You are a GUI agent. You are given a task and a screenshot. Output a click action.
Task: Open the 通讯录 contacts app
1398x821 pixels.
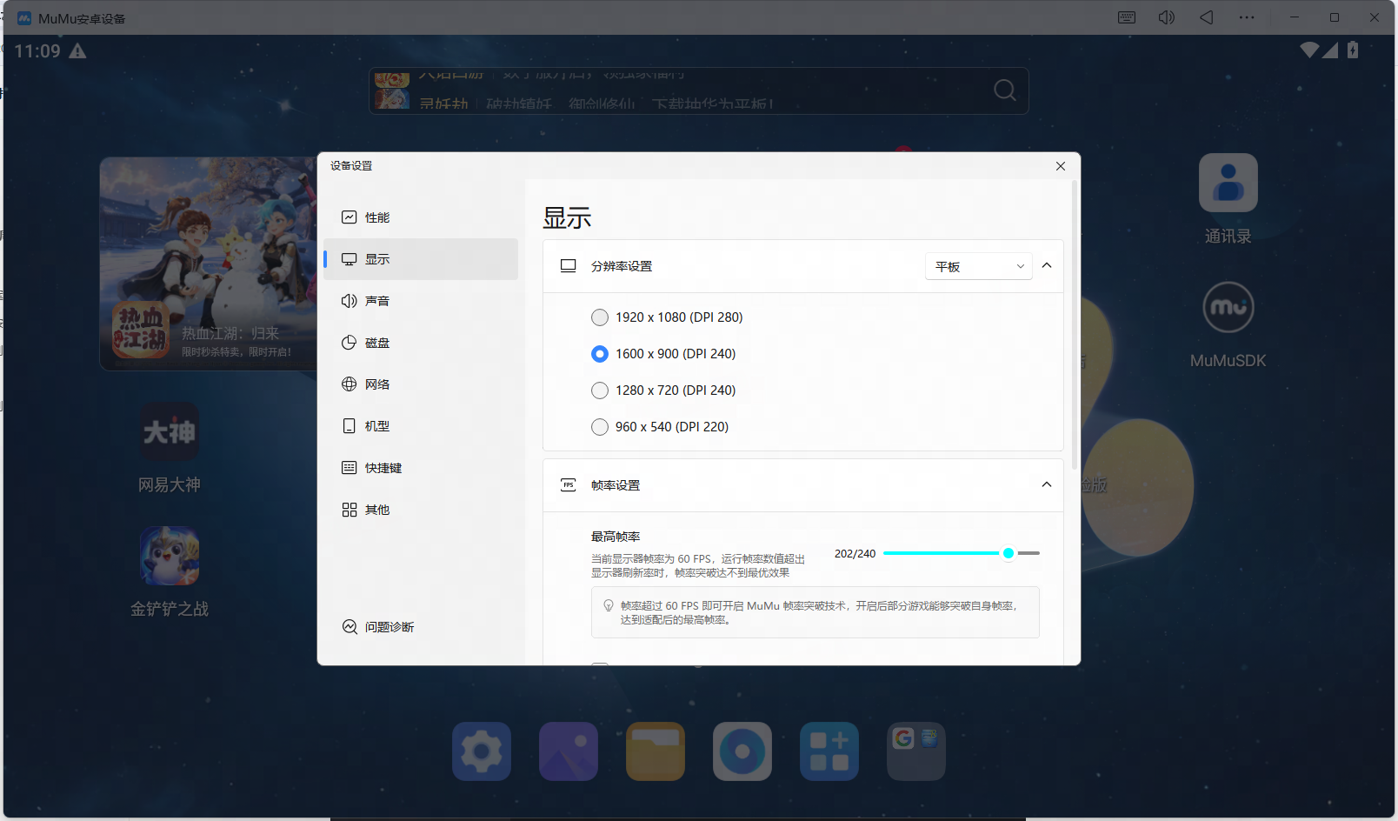(1228, 184)
